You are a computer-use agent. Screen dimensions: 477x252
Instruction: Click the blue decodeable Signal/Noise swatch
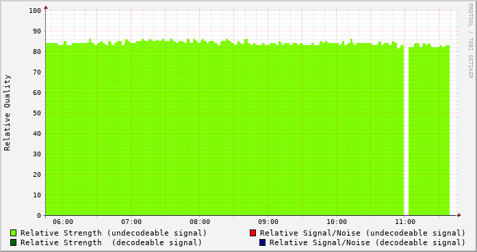tap(262, 242)
